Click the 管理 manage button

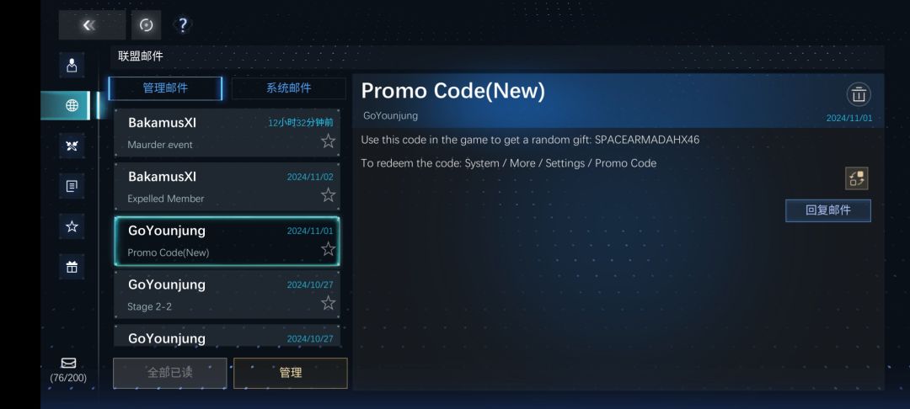coord(290,373)
